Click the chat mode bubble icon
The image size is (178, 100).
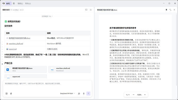point(79,93)
